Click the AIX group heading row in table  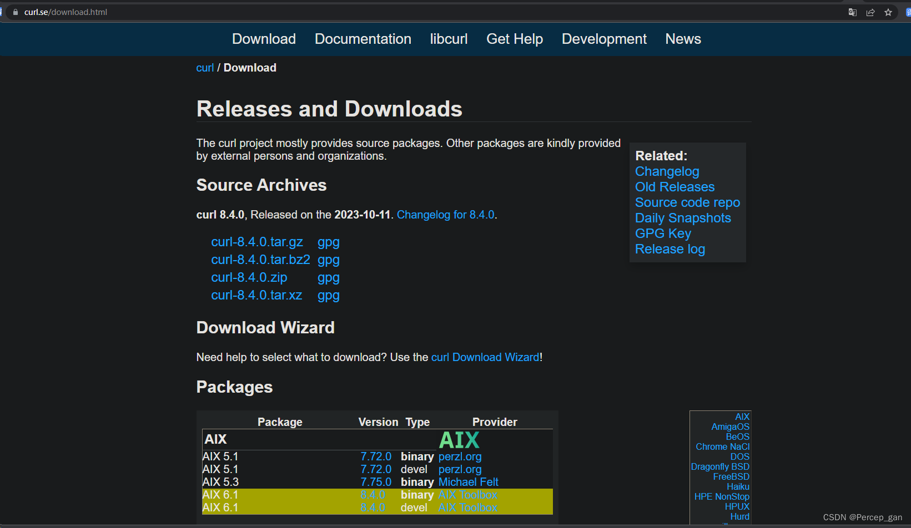(x=378, y=439)
